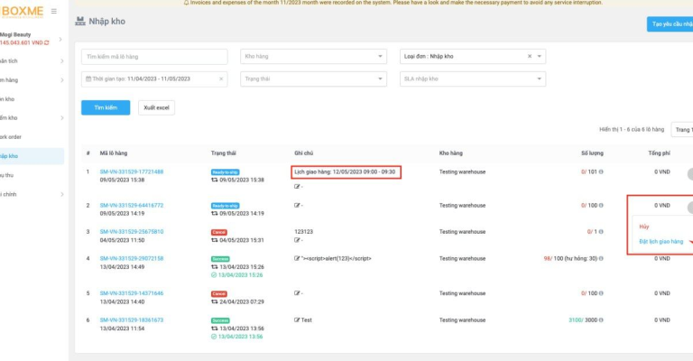Click the blue 'Tìm kiếm' button

coord(106,107)
